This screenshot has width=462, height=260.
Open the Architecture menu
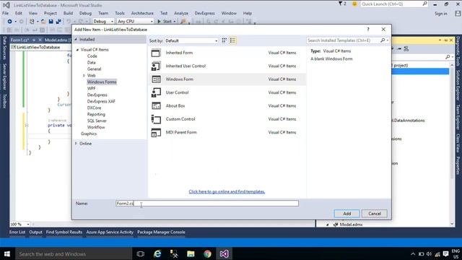142,13
